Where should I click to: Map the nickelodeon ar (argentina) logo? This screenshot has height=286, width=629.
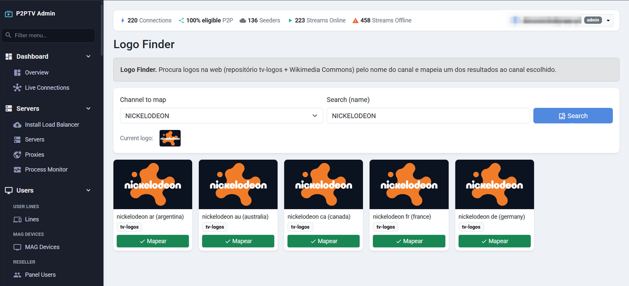click(x=153, y=241)
